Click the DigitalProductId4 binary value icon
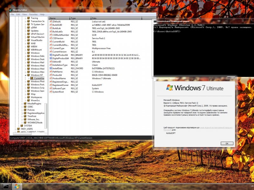The height and width of the screenshot is (190, 254). (51, 58)
